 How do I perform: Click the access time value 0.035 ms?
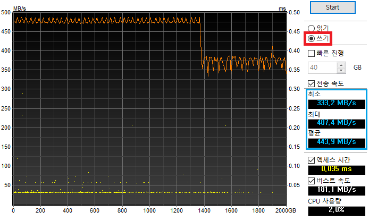click(x=336, y=170)
